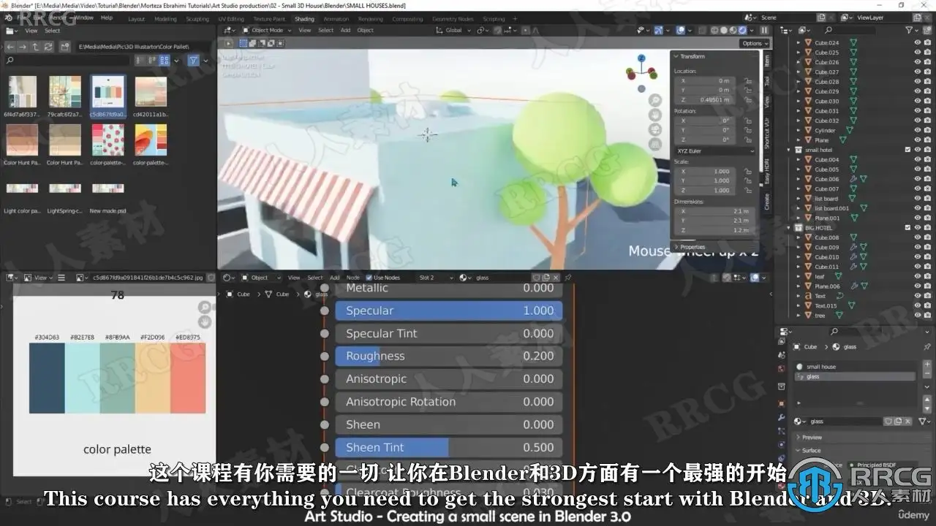Toggle X-ray view in viewport header
Viewport: 936px width, 526px height.
coord(702,30)
